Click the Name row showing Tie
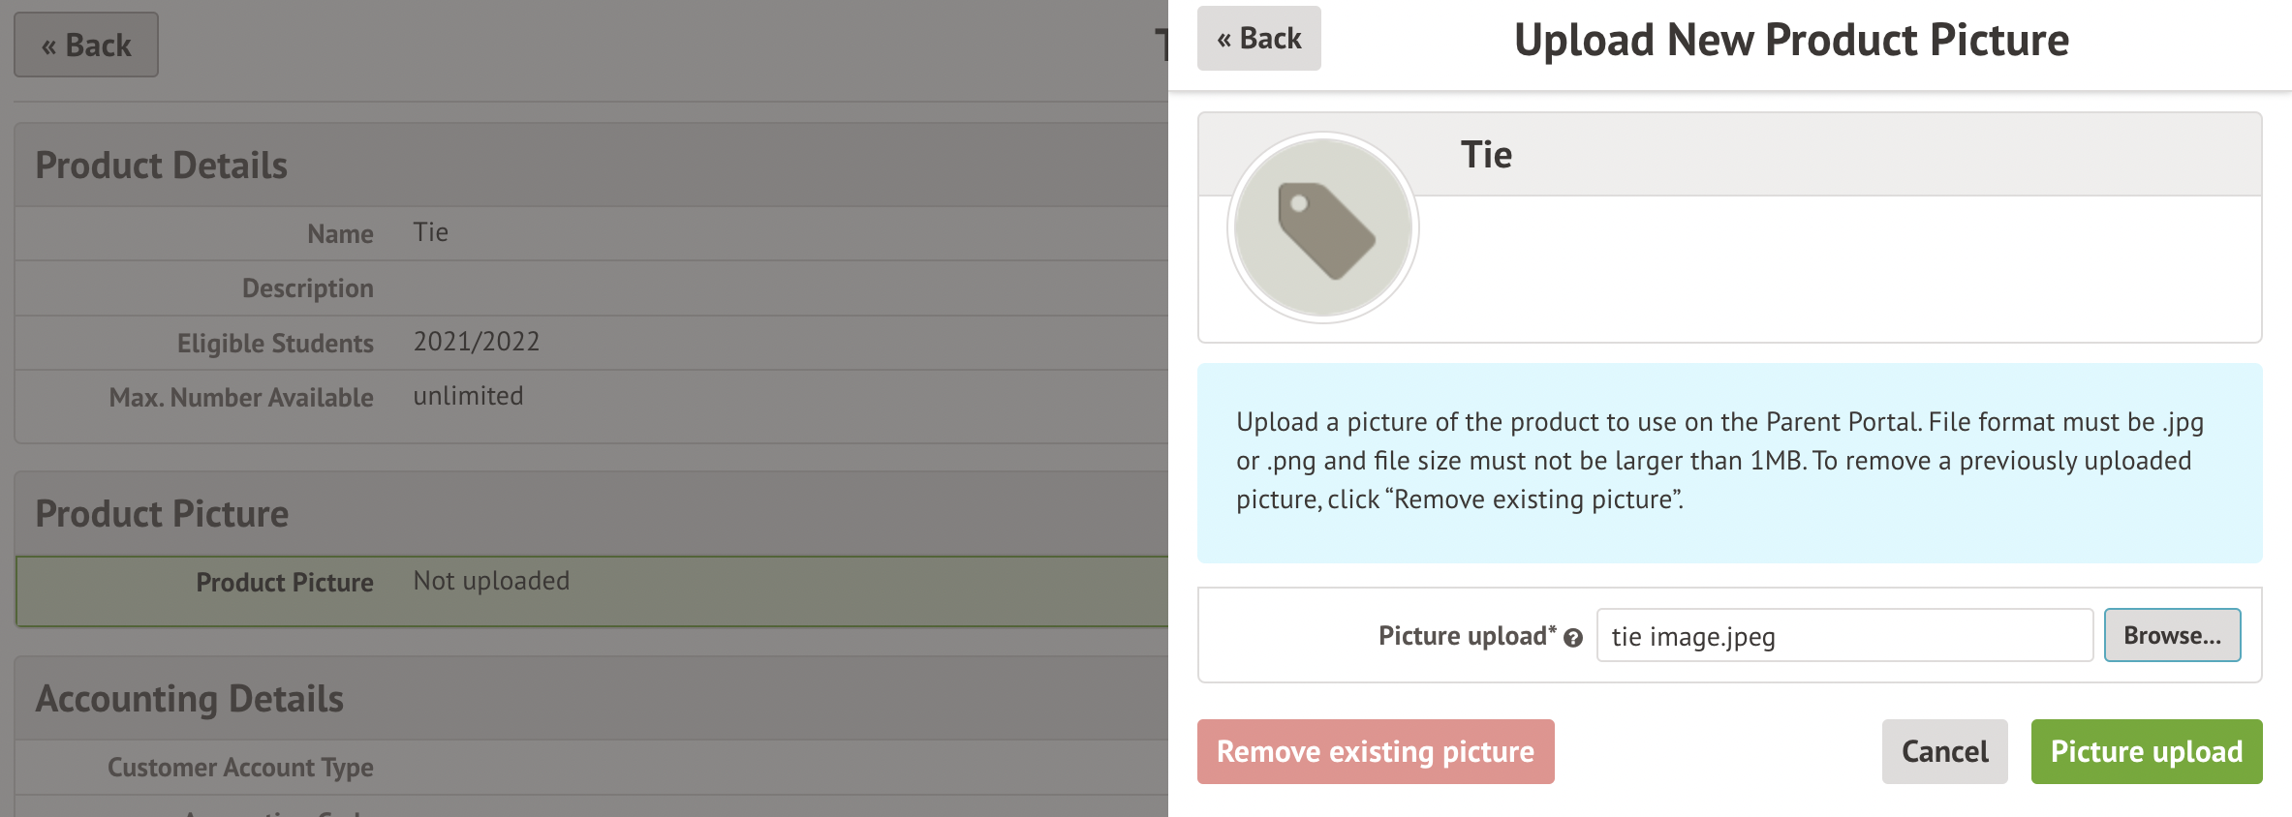This screenshot has height=817, width=2292. coord(591,233)
